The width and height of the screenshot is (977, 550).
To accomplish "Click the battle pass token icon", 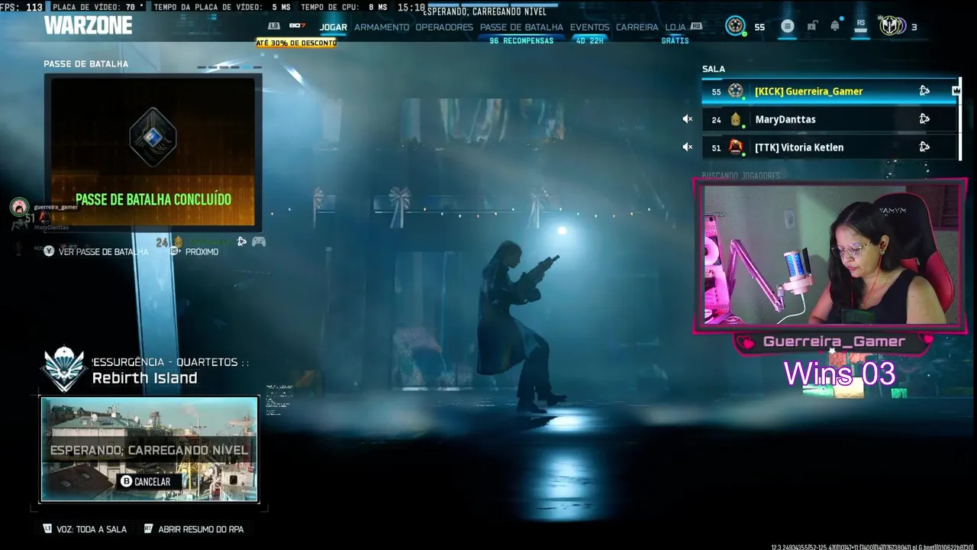I will pyautogui.click(x=153, y=137).
